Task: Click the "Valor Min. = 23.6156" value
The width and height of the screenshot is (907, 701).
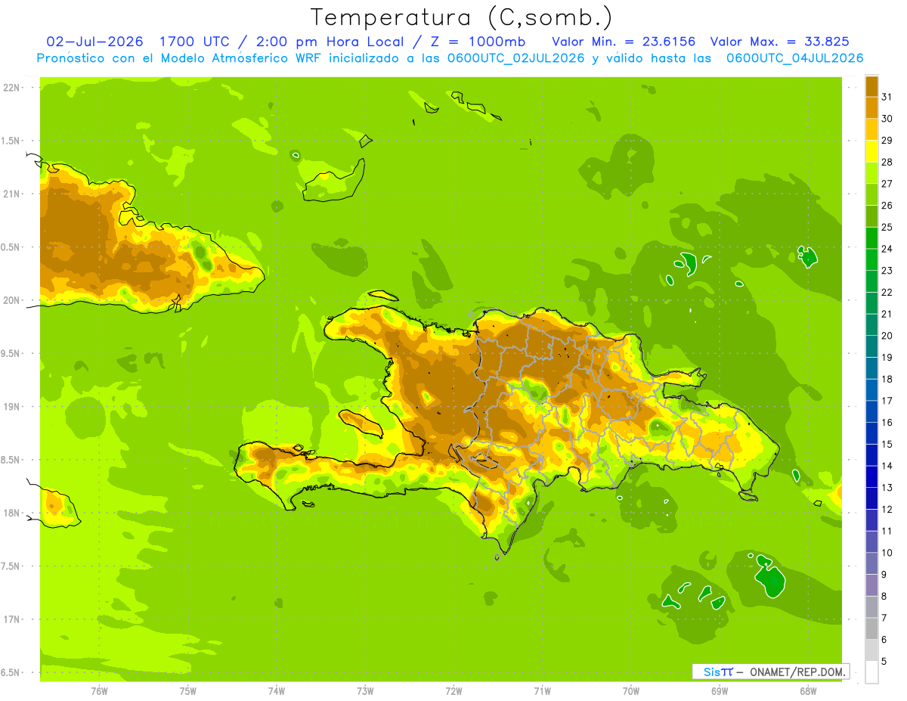Action: click(x=624, y=42)
